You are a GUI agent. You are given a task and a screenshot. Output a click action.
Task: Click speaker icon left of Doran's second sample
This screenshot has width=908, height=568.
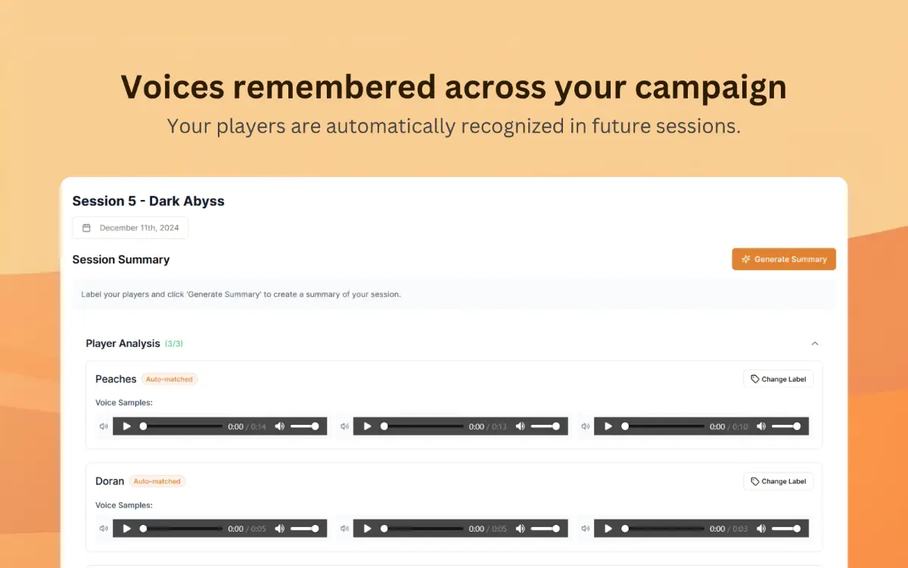click(x=344, y=529)
